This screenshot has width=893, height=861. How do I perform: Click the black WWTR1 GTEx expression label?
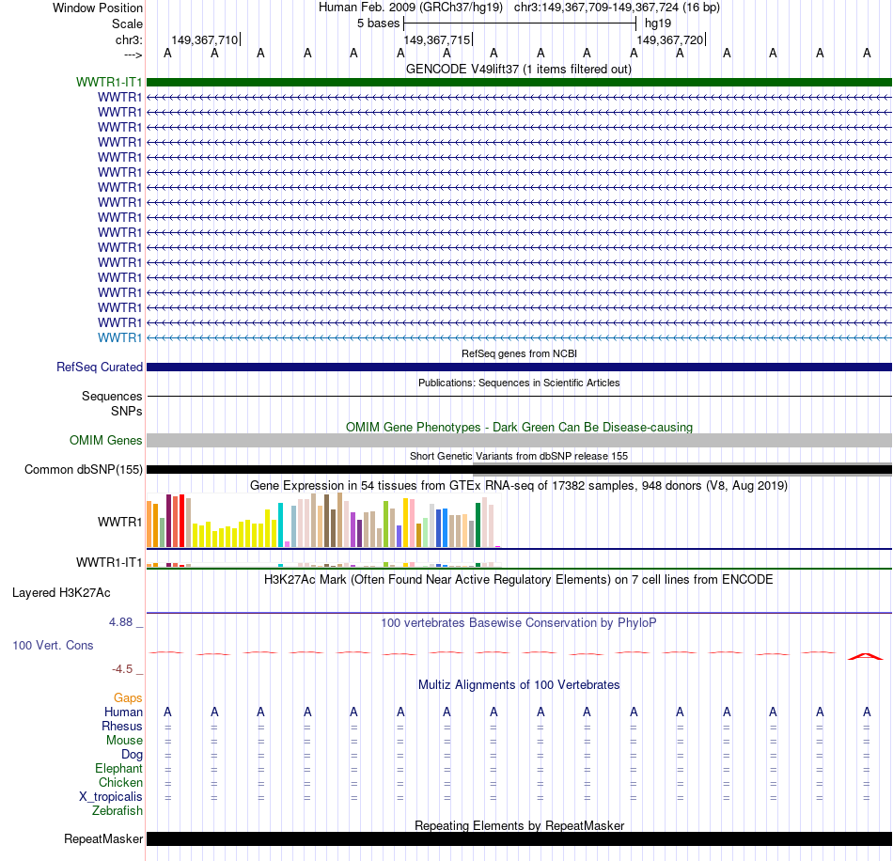coord(119,522)
